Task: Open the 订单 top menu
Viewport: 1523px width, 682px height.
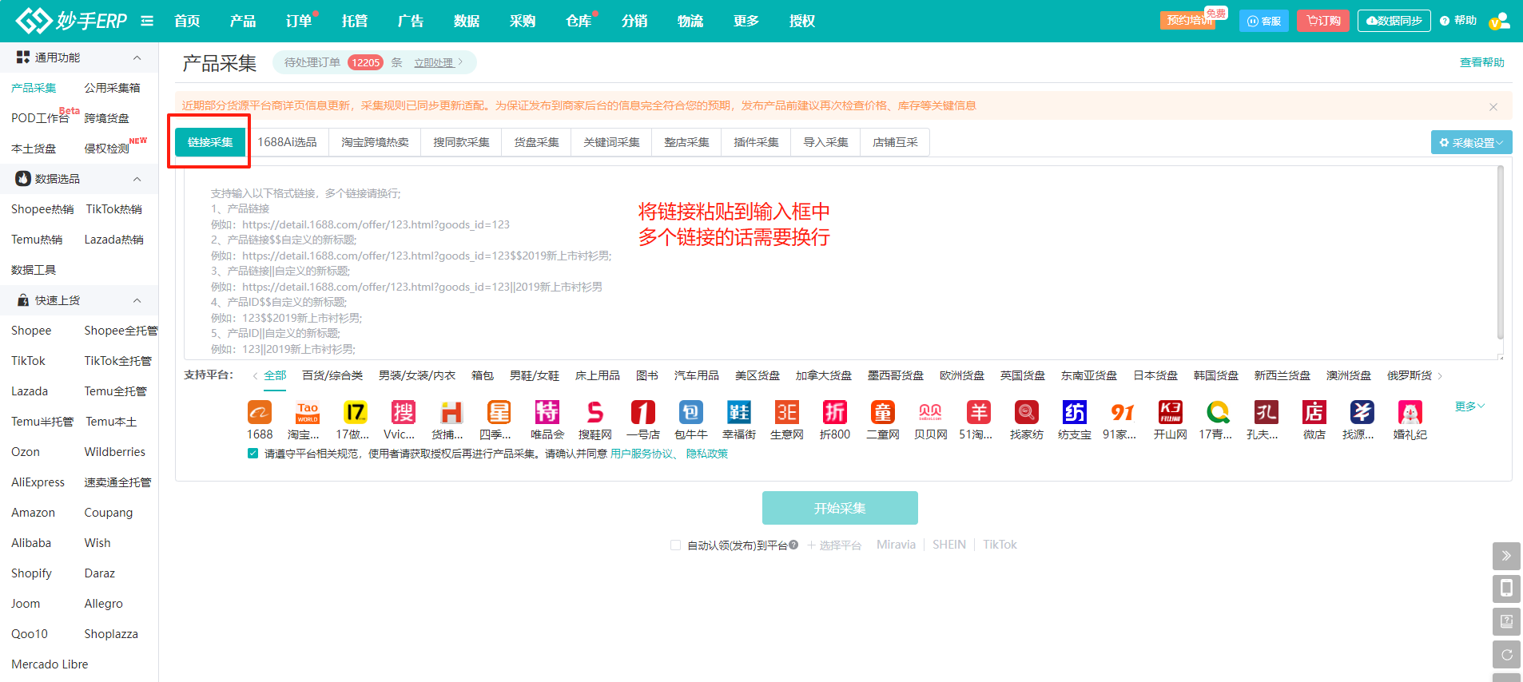Action: click(x=299, y=21)
